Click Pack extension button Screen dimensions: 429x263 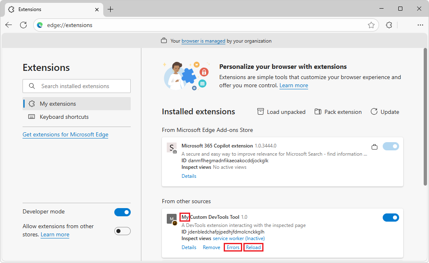[338, 112]
